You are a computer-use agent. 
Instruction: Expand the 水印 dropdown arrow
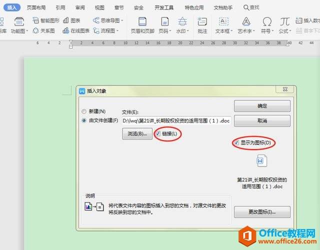187,31
